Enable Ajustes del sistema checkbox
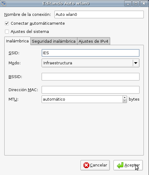 coord(7,32)
